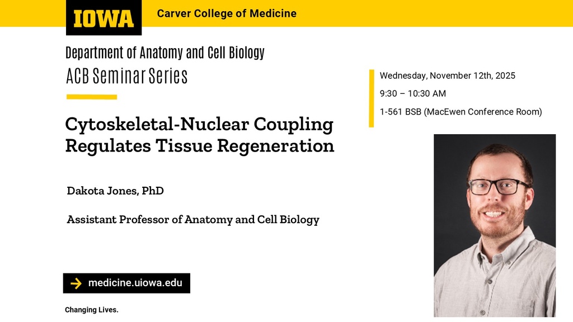573x322 pixels.
Task: Click "MacEwen Conference Room" in the location line
Action: [x=485, y=112]
